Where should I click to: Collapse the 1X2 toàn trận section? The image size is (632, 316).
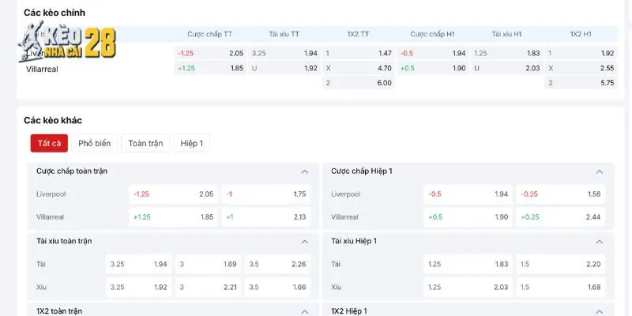click(305, 311)
